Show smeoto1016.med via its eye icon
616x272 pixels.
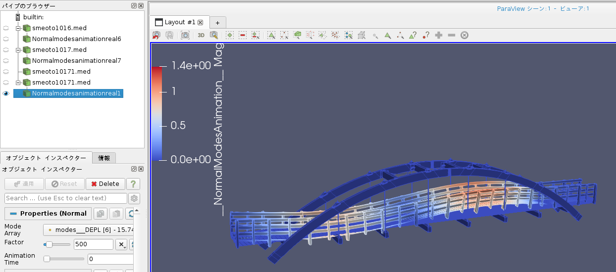6,28
